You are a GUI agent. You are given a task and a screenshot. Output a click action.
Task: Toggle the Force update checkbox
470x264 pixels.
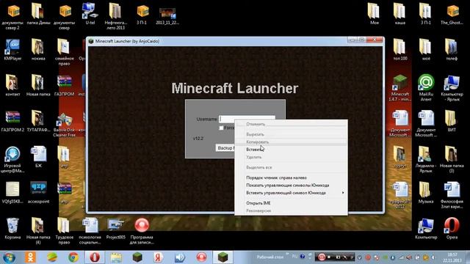pyautogui.click(x=221, y=128)
